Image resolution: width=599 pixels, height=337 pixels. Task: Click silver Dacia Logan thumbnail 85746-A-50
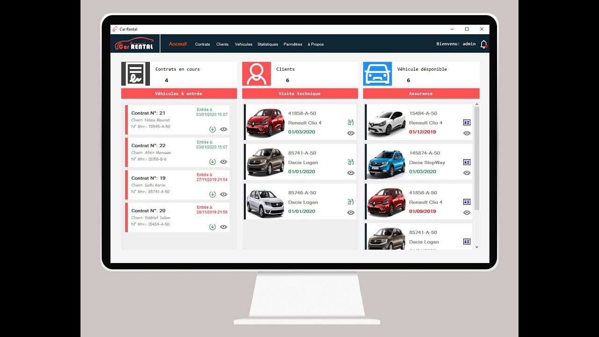point(265,202)
